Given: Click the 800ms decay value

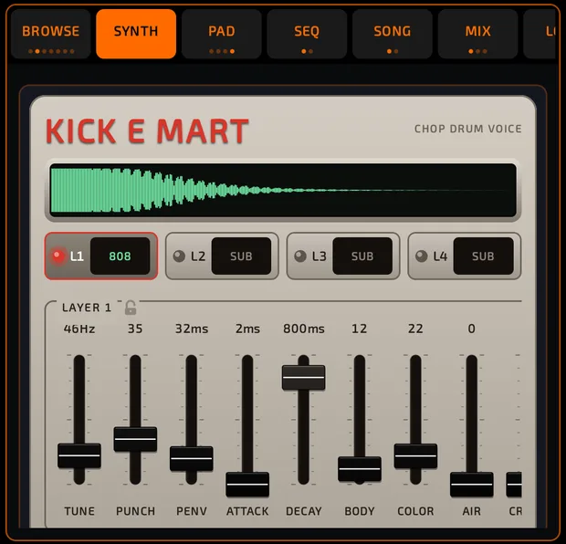Looking at the screenshot, I should pos(304,329).
